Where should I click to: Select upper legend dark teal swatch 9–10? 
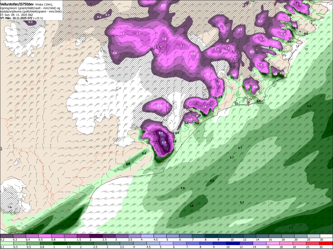tap(224, 236)
